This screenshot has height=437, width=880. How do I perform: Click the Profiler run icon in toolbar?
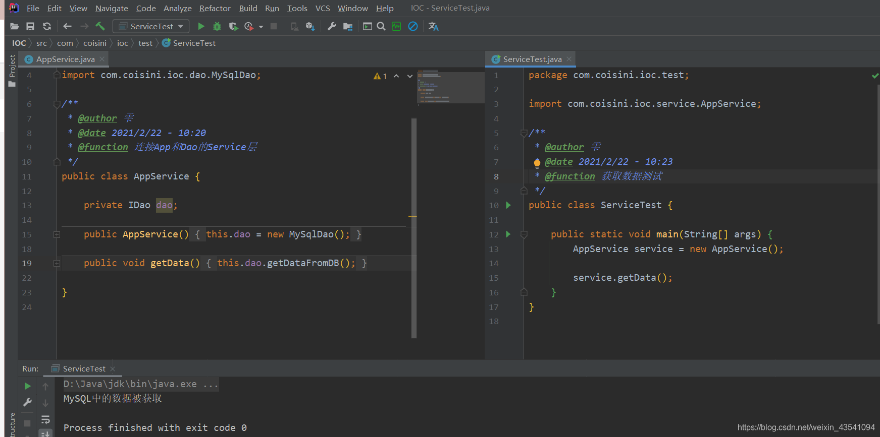(249, 26)
